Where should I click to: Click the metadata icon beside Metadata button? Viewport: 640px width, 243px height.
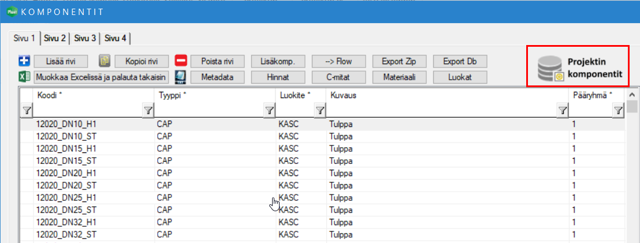pos(180,77)
